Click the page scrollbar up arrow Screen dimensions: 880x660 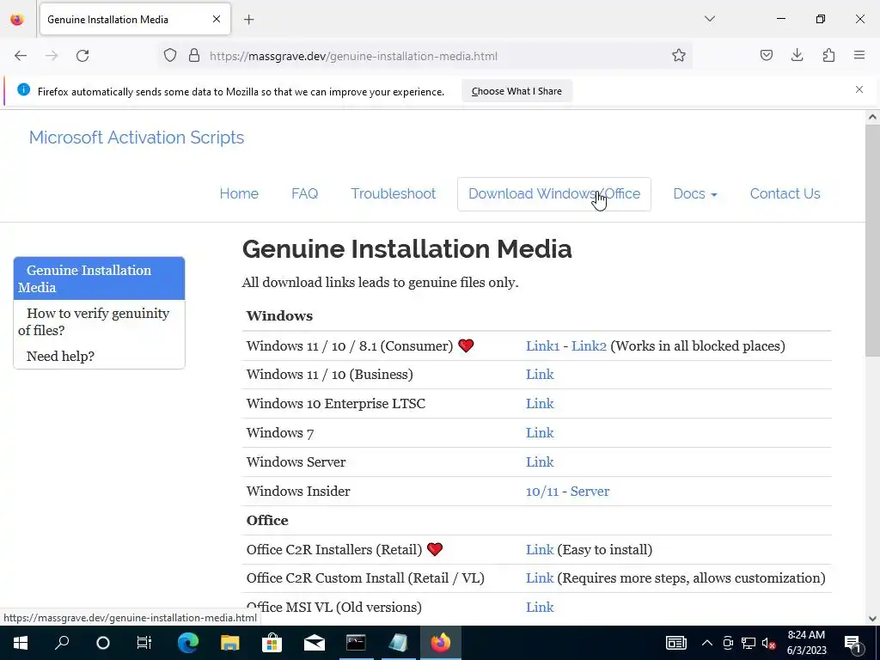872,117
